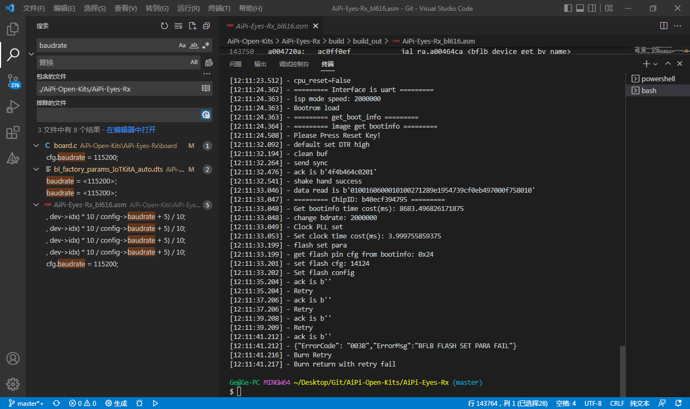Open the Explorer view in activity bar
Screen dimensions: 690x409
pos(13,29)
